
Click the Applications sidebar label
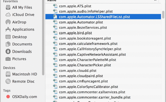[23, 29]
